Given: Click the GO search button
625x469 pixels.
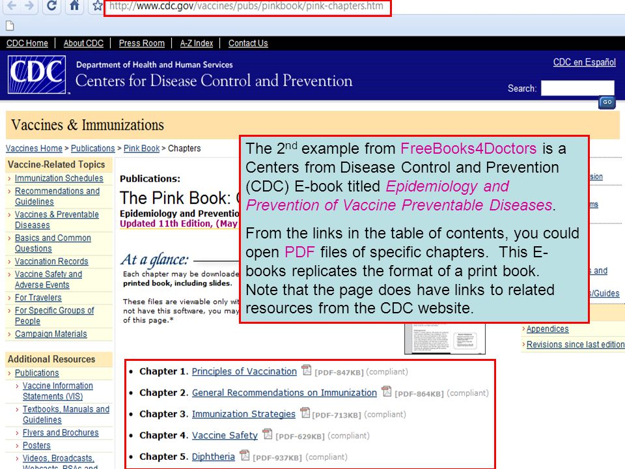Looking at the screenshot, I should [x=607, y=102].
